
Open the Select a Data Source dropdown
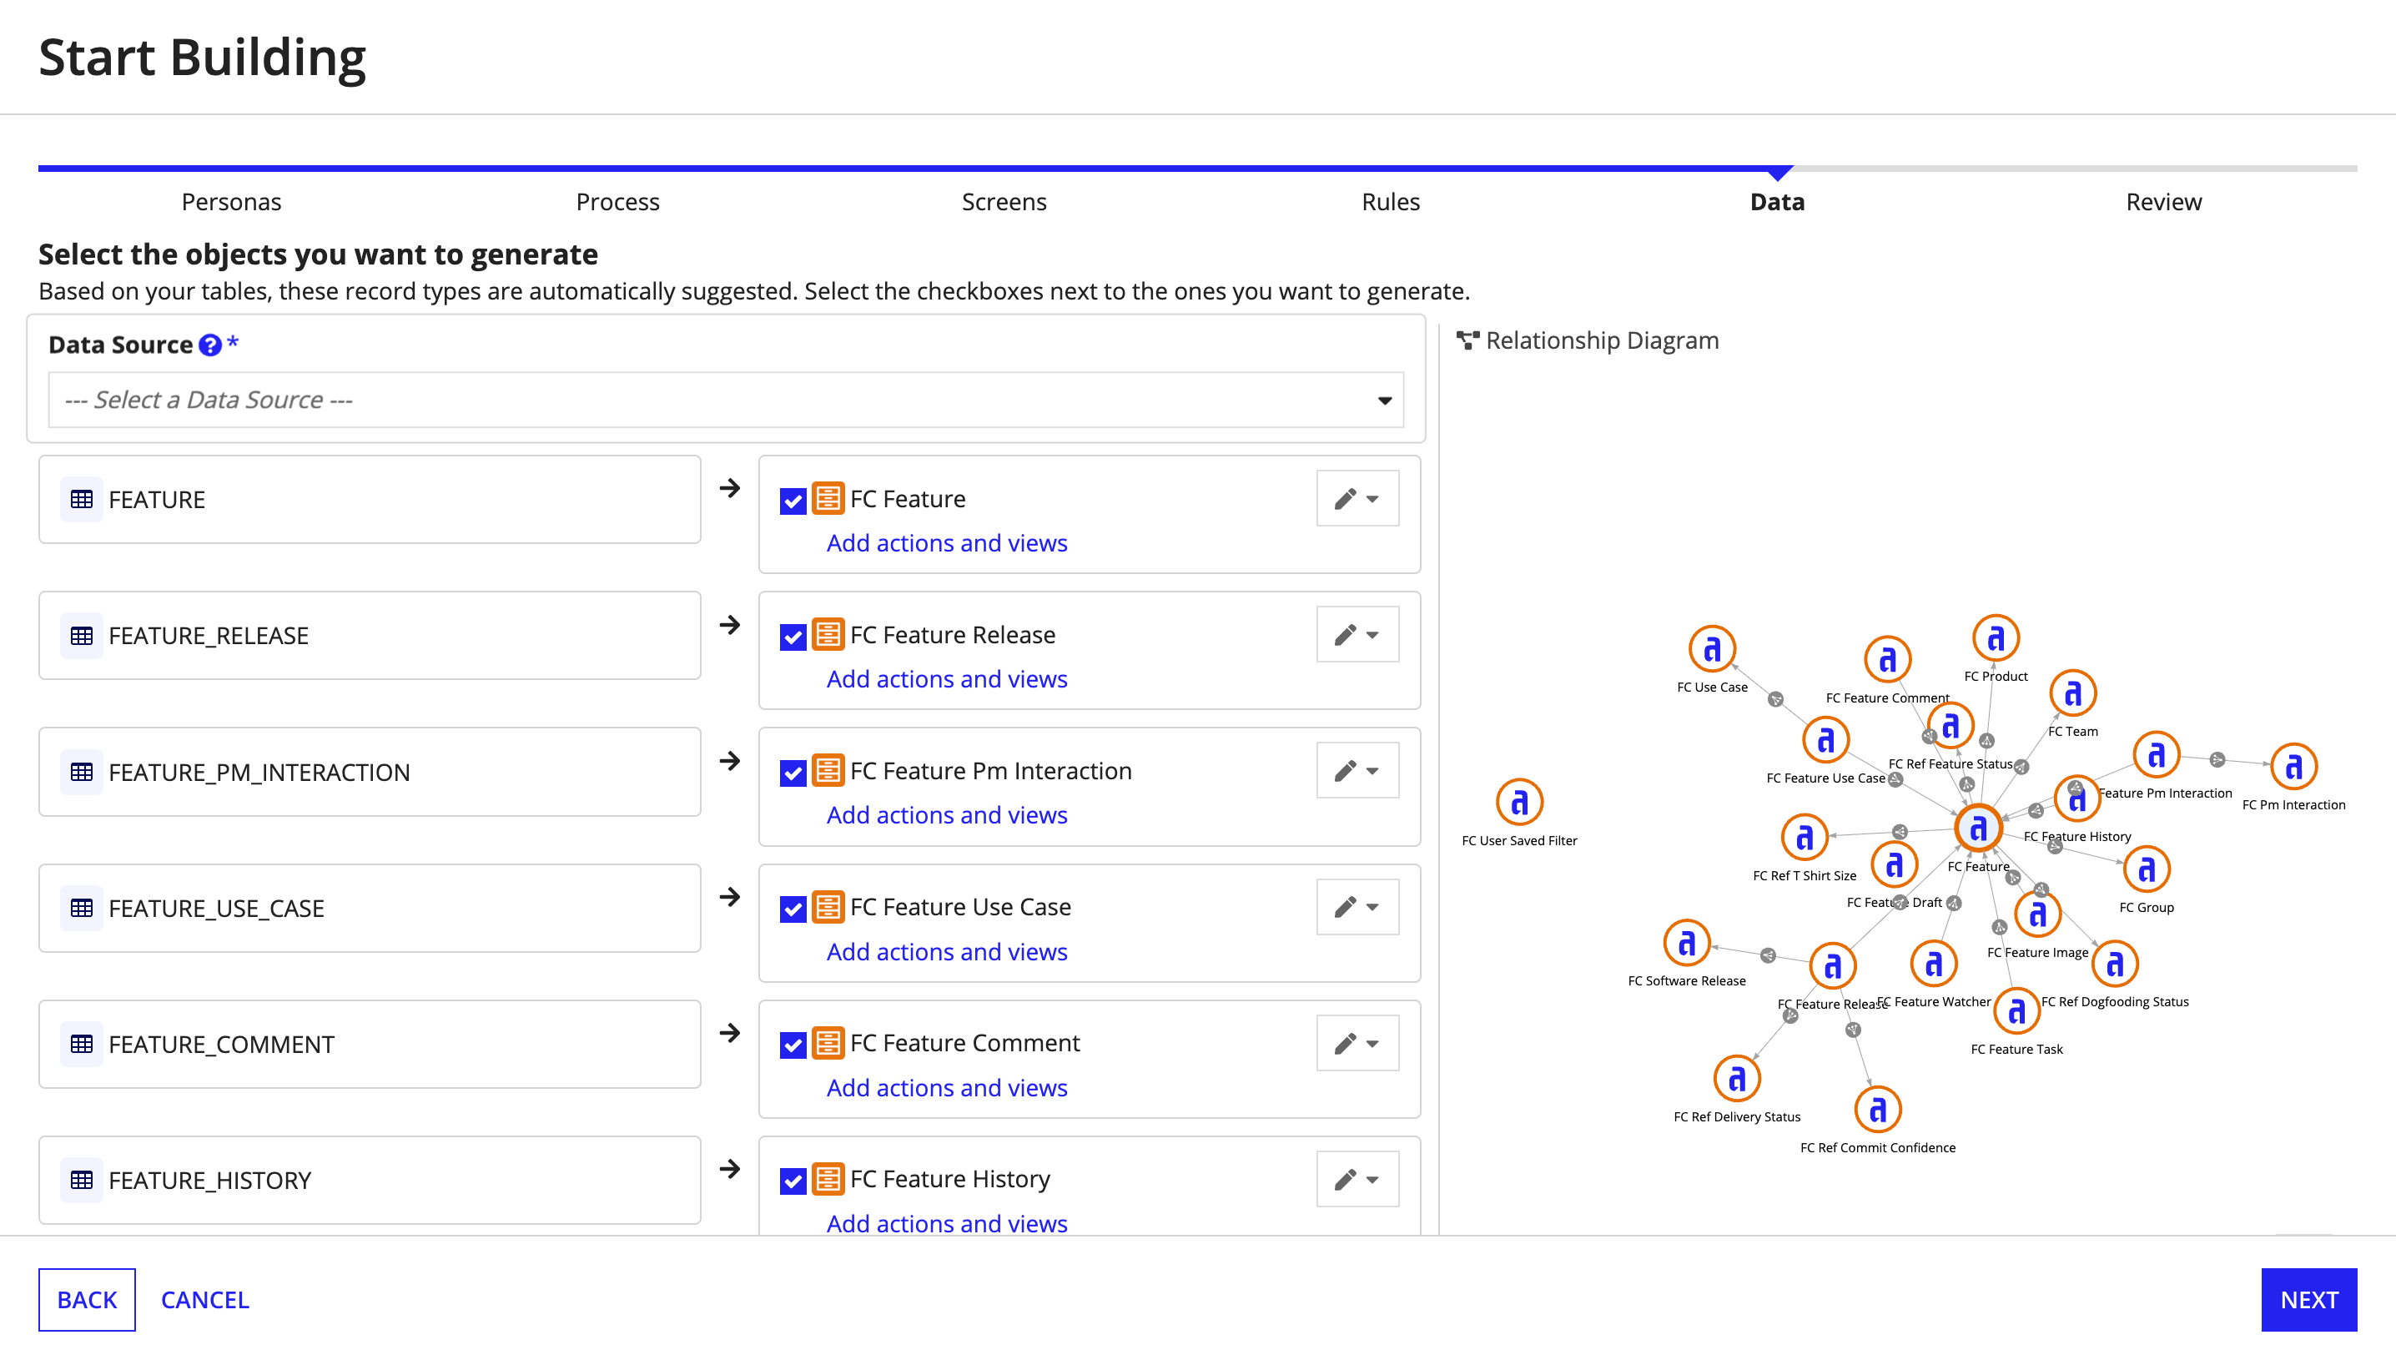[x=726, y=400]
